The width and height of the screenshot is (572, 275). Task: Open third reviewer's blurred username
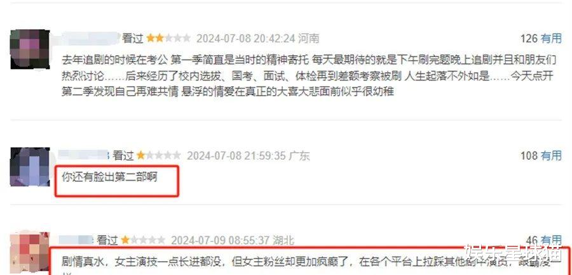click(x=77, y=240)
